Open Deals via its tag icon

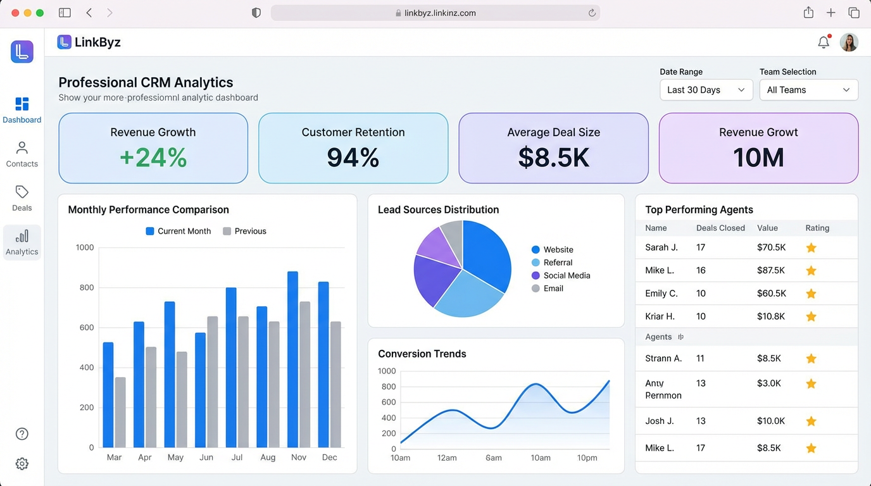[22, 197]
